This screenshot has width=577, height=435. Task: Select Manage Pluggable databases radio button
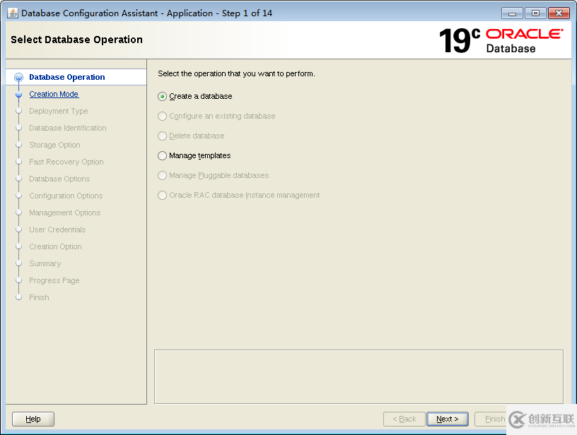tap(163, 176)
